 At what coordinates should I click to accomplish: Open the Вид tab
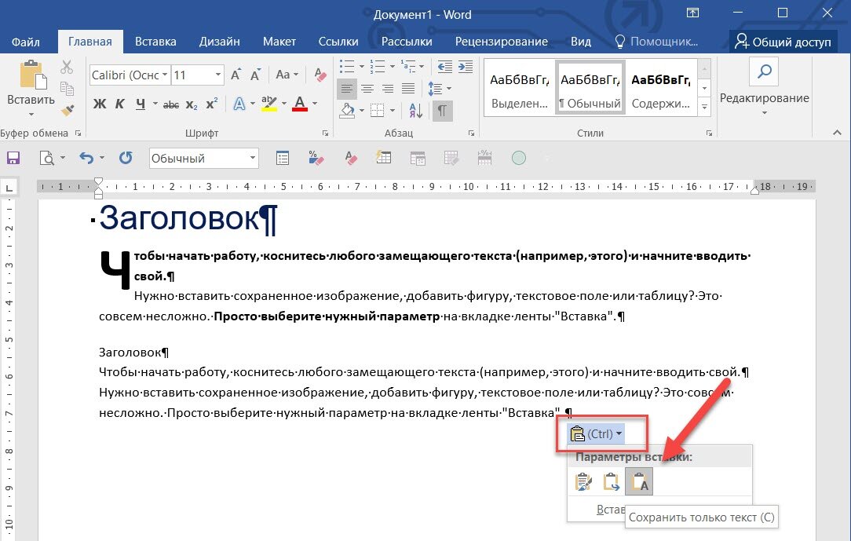(x=580, y=42)
